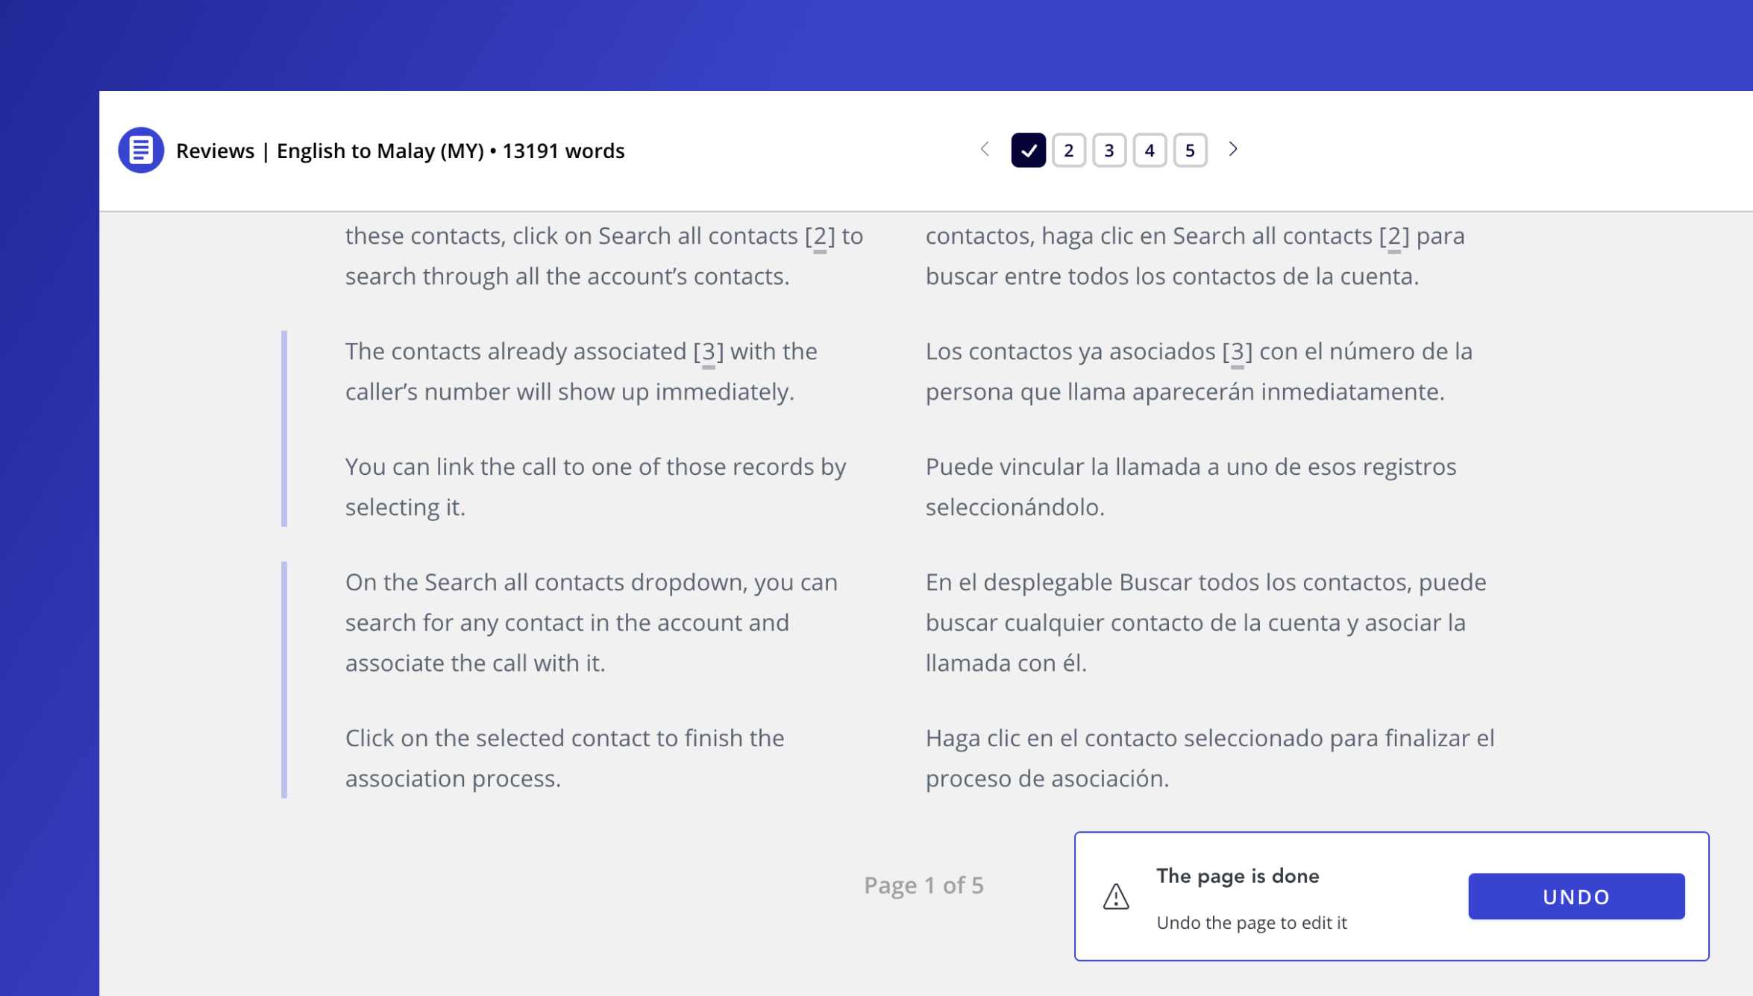Open page 3 in pagination
This screenshot has height=996, width=1753.
1108,150
